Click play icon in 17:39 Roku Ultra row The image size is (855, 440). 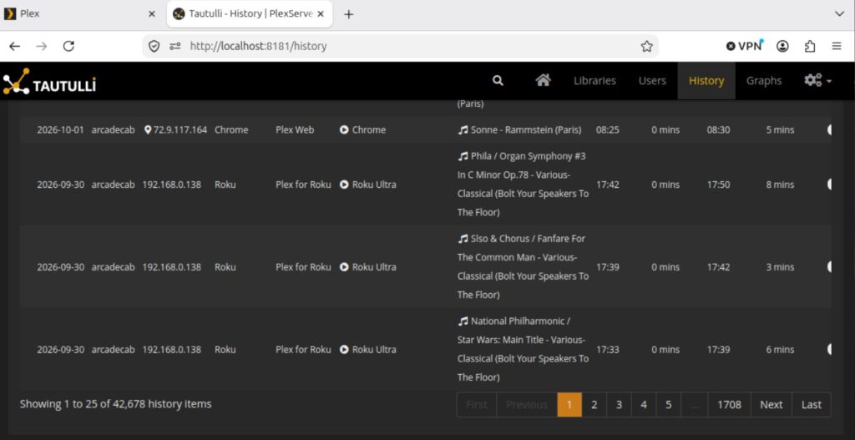344,266
